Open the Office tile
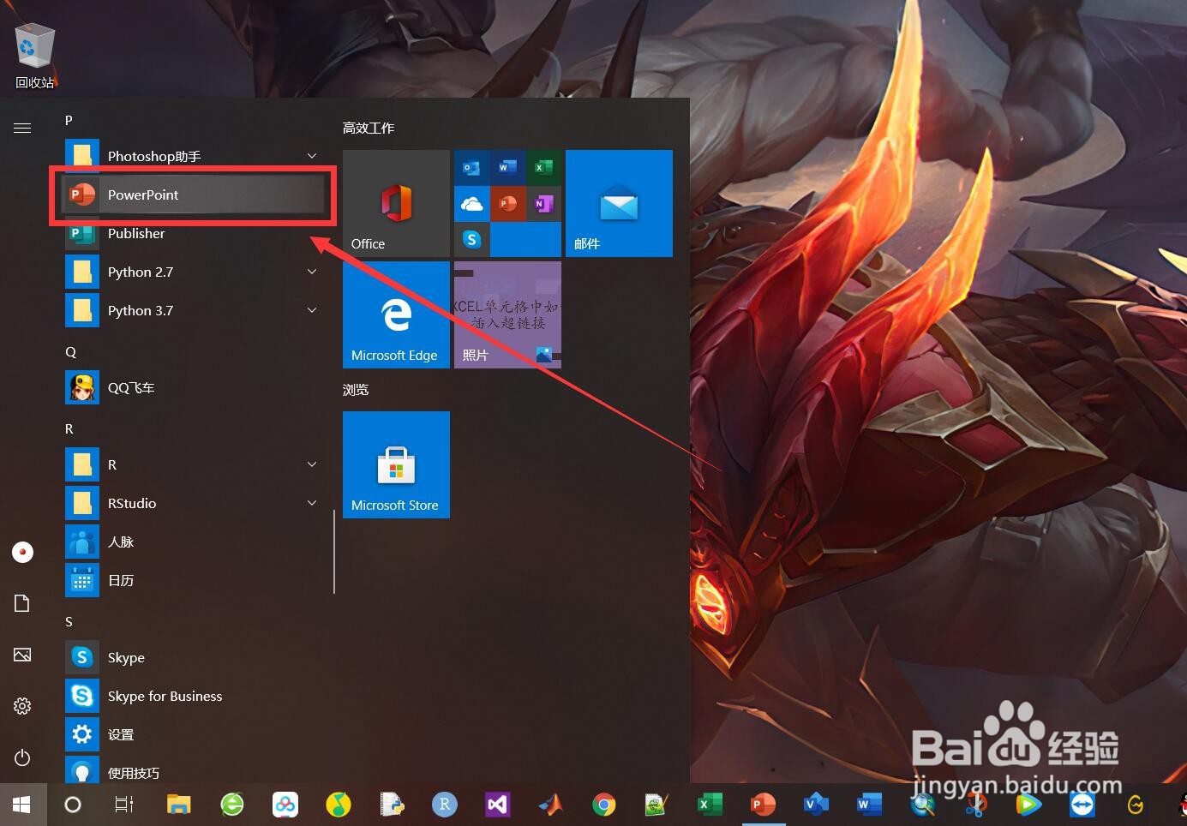 (396, 203)
